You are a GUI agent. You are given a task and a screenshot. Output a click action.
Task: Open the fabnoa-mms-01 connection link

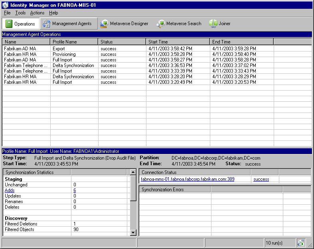(x=188, y=179)
